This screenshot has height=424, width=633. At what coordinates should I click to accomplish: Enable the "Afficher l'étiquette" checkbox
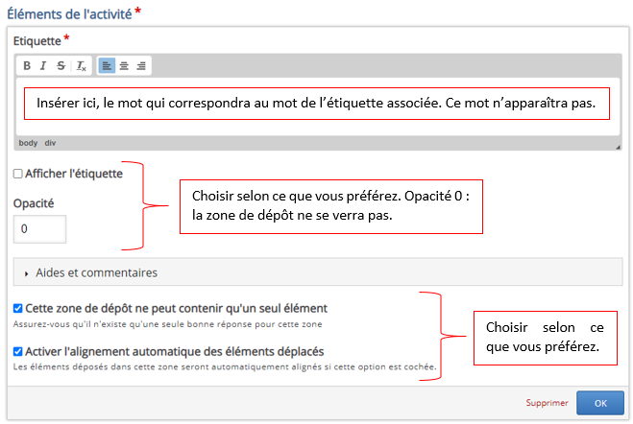(x=18, y=174)
